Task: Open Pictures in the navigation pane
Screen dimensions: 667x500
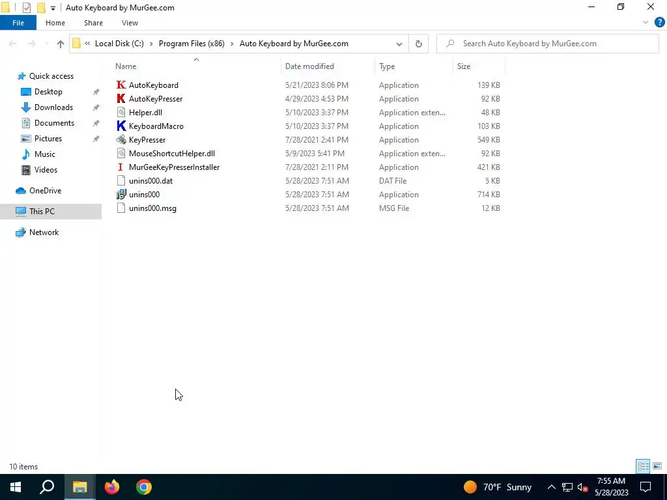Action: 48,139
